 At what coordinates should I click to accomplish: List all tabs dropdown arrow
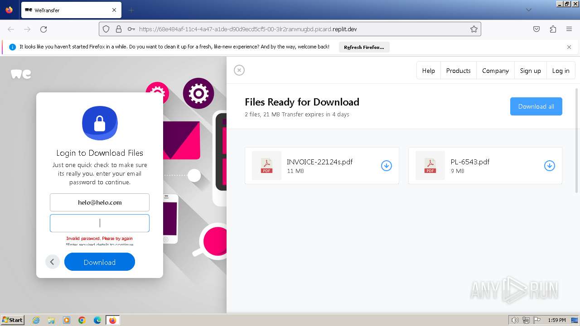[529, 10]
